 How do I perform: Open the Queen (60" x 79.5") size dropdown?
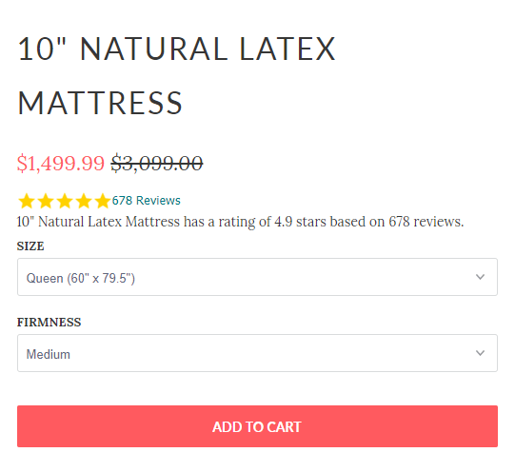[257, 277]
